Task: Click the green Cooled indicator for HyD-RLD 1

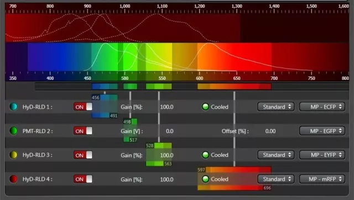Action: click(205, 107)
